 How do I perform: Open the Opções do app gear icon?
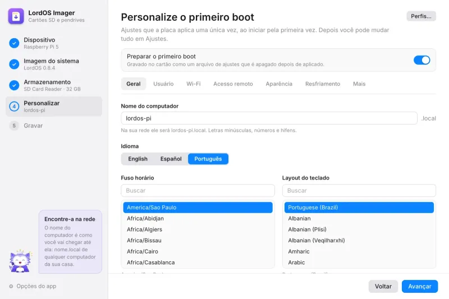pos(11,286)
